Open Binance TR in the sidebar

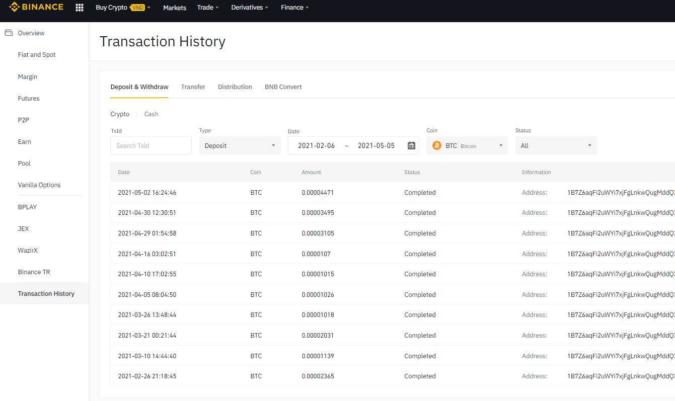(34, 272)
